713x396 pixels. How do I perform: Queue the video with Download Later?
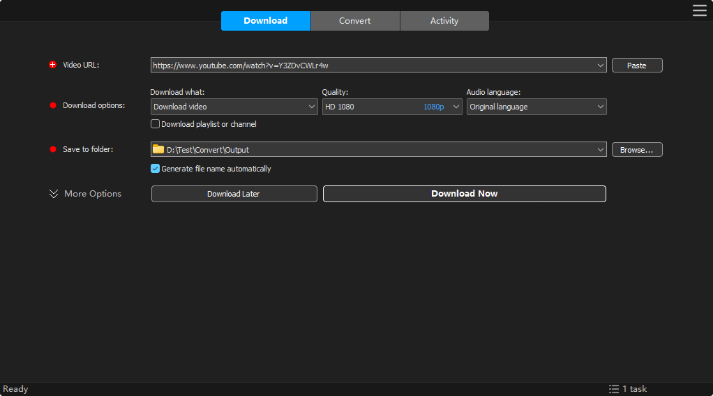click(234, 194)
